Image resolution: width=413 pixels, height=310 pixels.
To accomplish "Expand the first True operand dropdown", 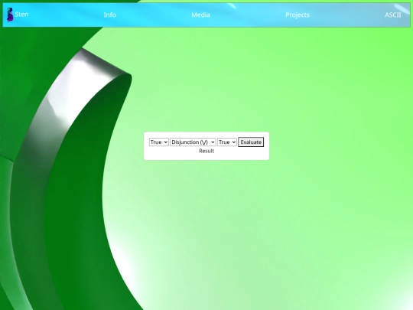I will coord(159,142).
